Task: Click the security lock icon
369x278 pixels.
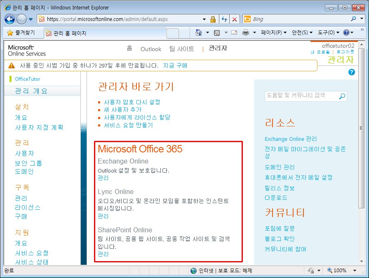Action: (213, 19)
